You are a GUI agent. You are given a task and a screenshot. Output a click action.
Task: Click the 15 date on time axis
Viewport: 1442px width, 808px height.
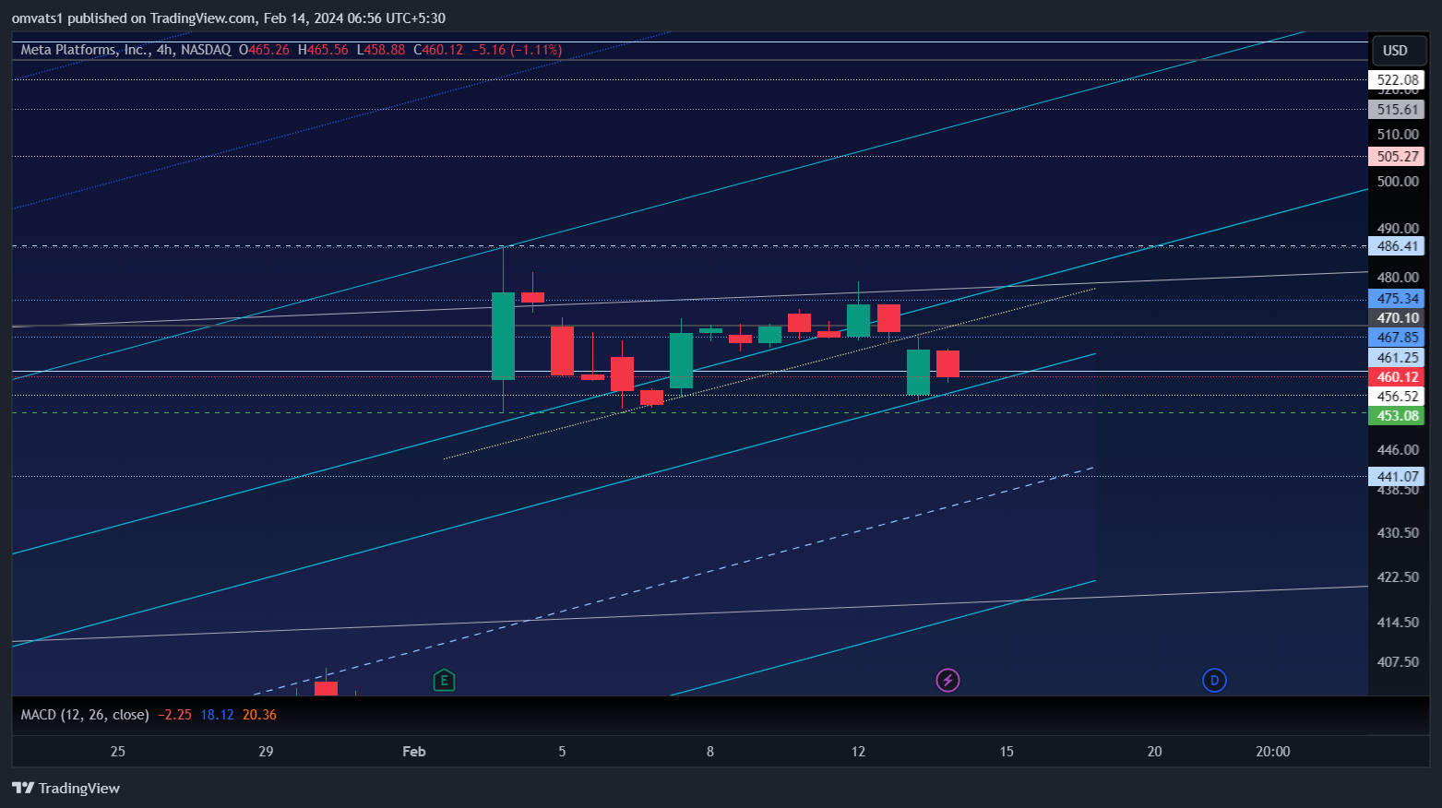1007,752
